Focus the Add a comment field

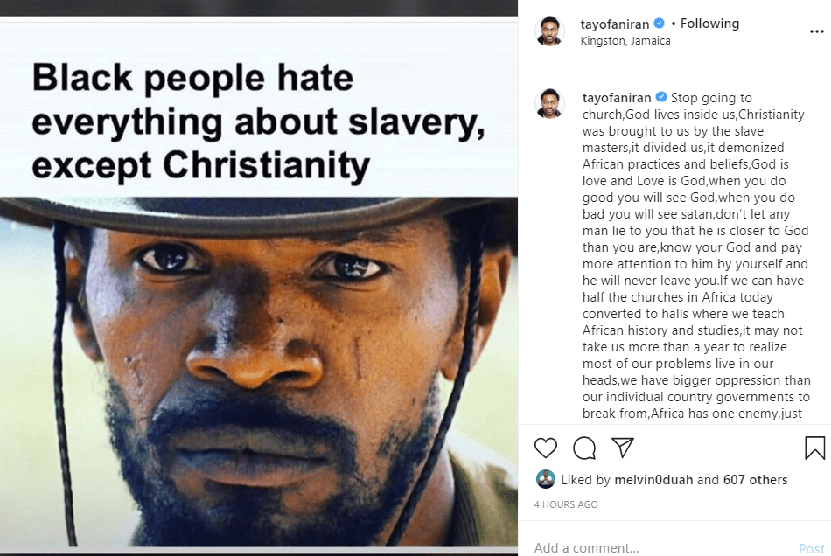point(656,547)
